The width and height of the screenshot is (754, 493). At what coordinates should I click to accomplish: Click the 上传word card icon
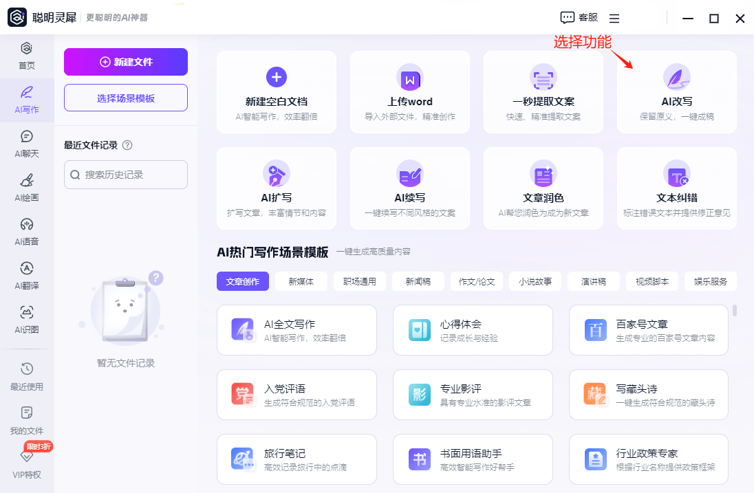[409, 78]
